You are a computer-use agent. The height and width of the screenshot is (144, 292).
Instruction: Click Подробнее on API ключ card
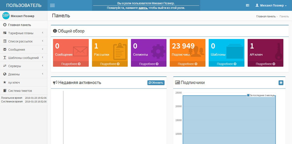pos(265,64)
